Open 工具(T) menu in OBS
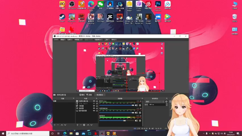The image size is (242, 136). click(x=107, y=40)
